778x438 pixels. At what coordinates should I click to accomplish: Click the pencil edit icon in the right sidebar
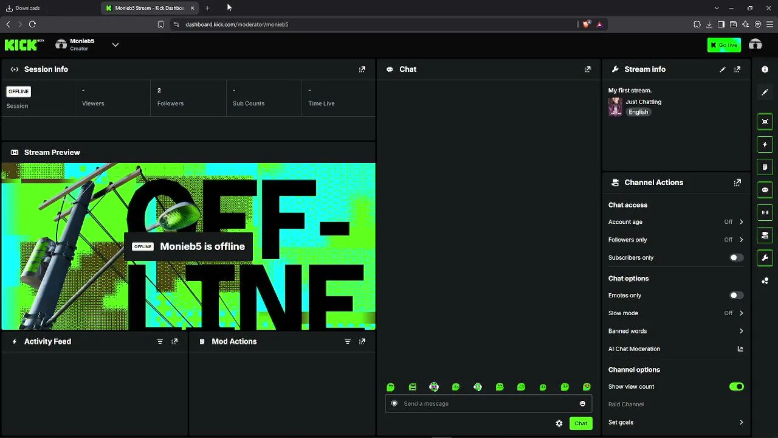pyautogui.click(x=765, y=92)
